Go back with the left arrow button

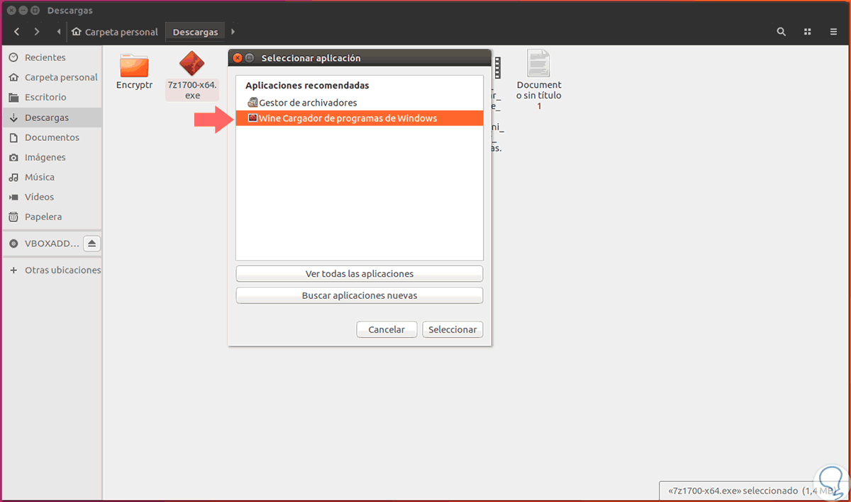tap(17, 32)
